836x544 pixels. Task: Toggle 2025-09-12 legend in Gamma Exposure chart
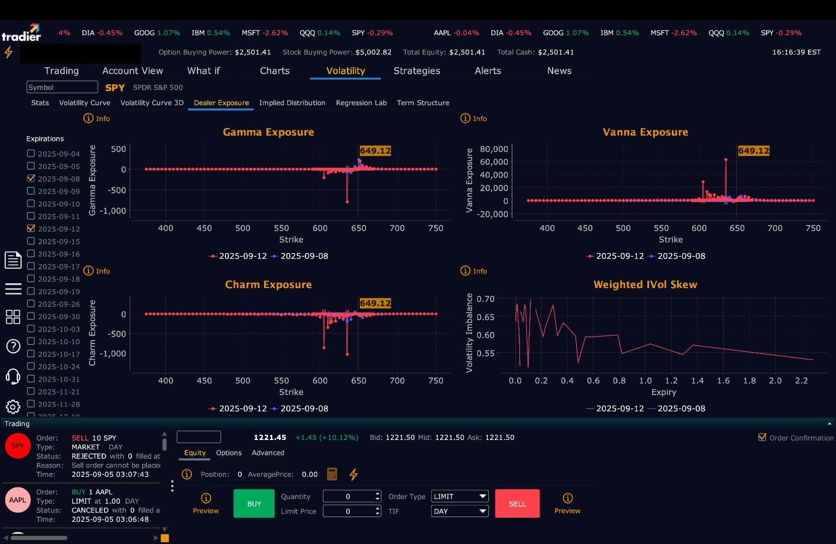coord(238,256)
